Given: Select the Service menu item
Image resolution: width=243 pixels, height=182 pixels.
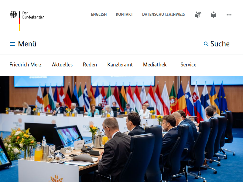Looking at the screenshot, I should [188, 65].
